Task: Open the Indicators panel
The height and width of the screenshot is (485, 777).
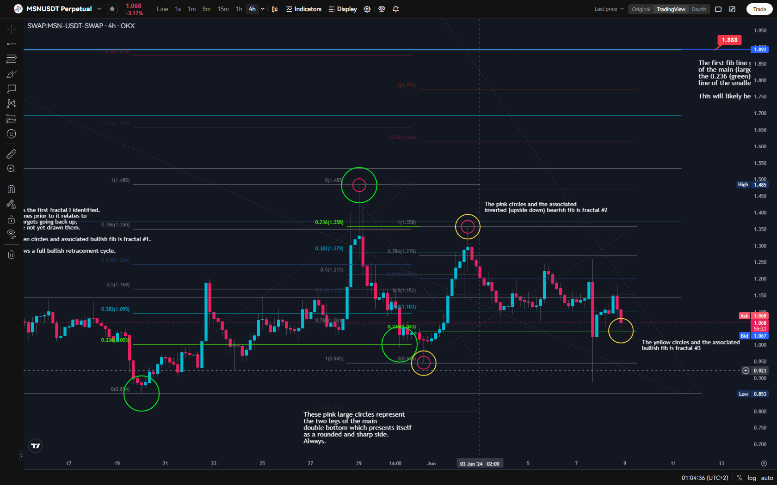Action: [304, 9]
